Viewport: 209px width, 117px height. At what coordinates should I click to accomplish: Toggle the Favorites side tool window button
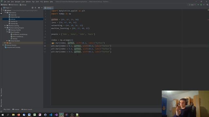pyautogui.click(x=1, y=103)
